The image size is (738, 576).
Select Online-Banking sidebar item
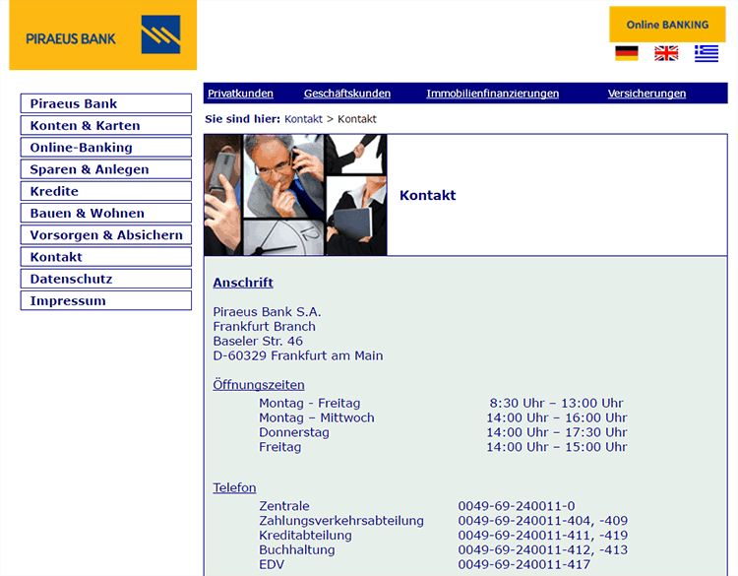pos(106,147)
